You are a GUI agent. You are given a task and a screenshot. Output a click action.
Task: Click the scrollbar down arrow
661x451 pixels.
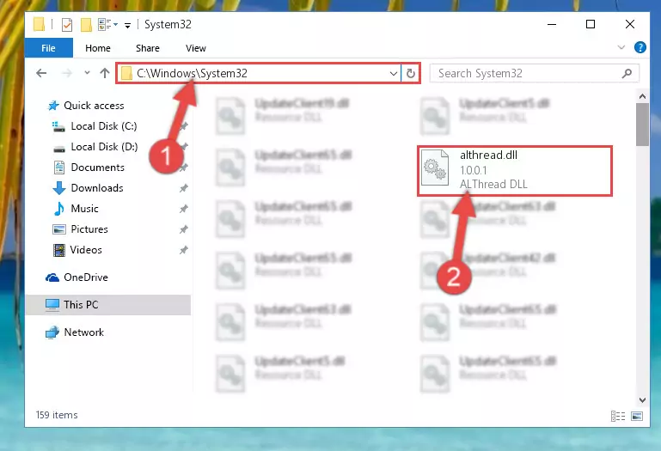[x=642, y=400]
